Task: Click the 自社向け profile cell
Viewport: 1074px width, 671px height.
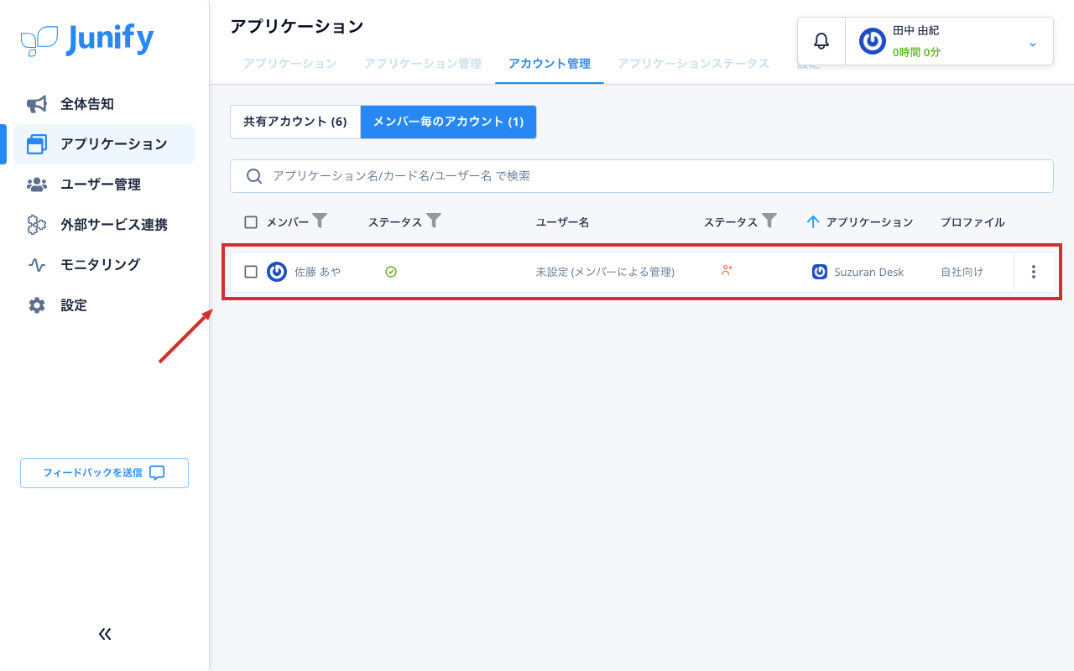Action: (x=962, y=272)
